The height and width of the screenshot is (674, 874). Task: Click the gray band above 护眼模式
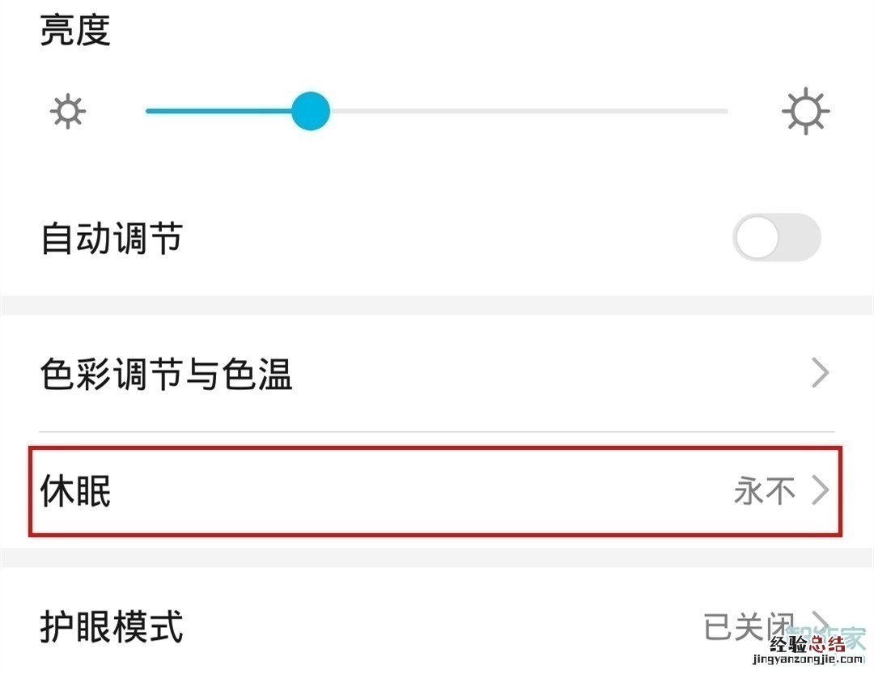click(x=437, y=557)
